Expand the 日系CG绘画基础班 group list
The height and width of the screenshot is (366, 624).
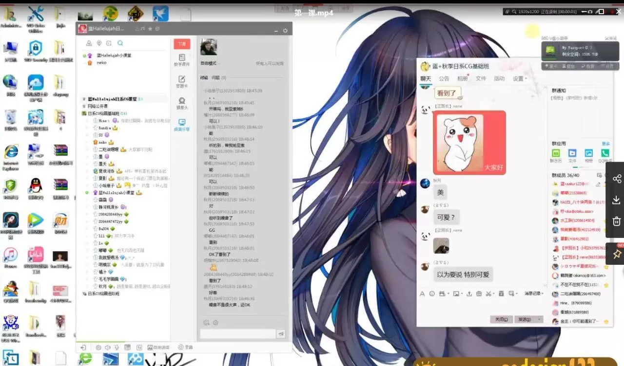point(105,113)
